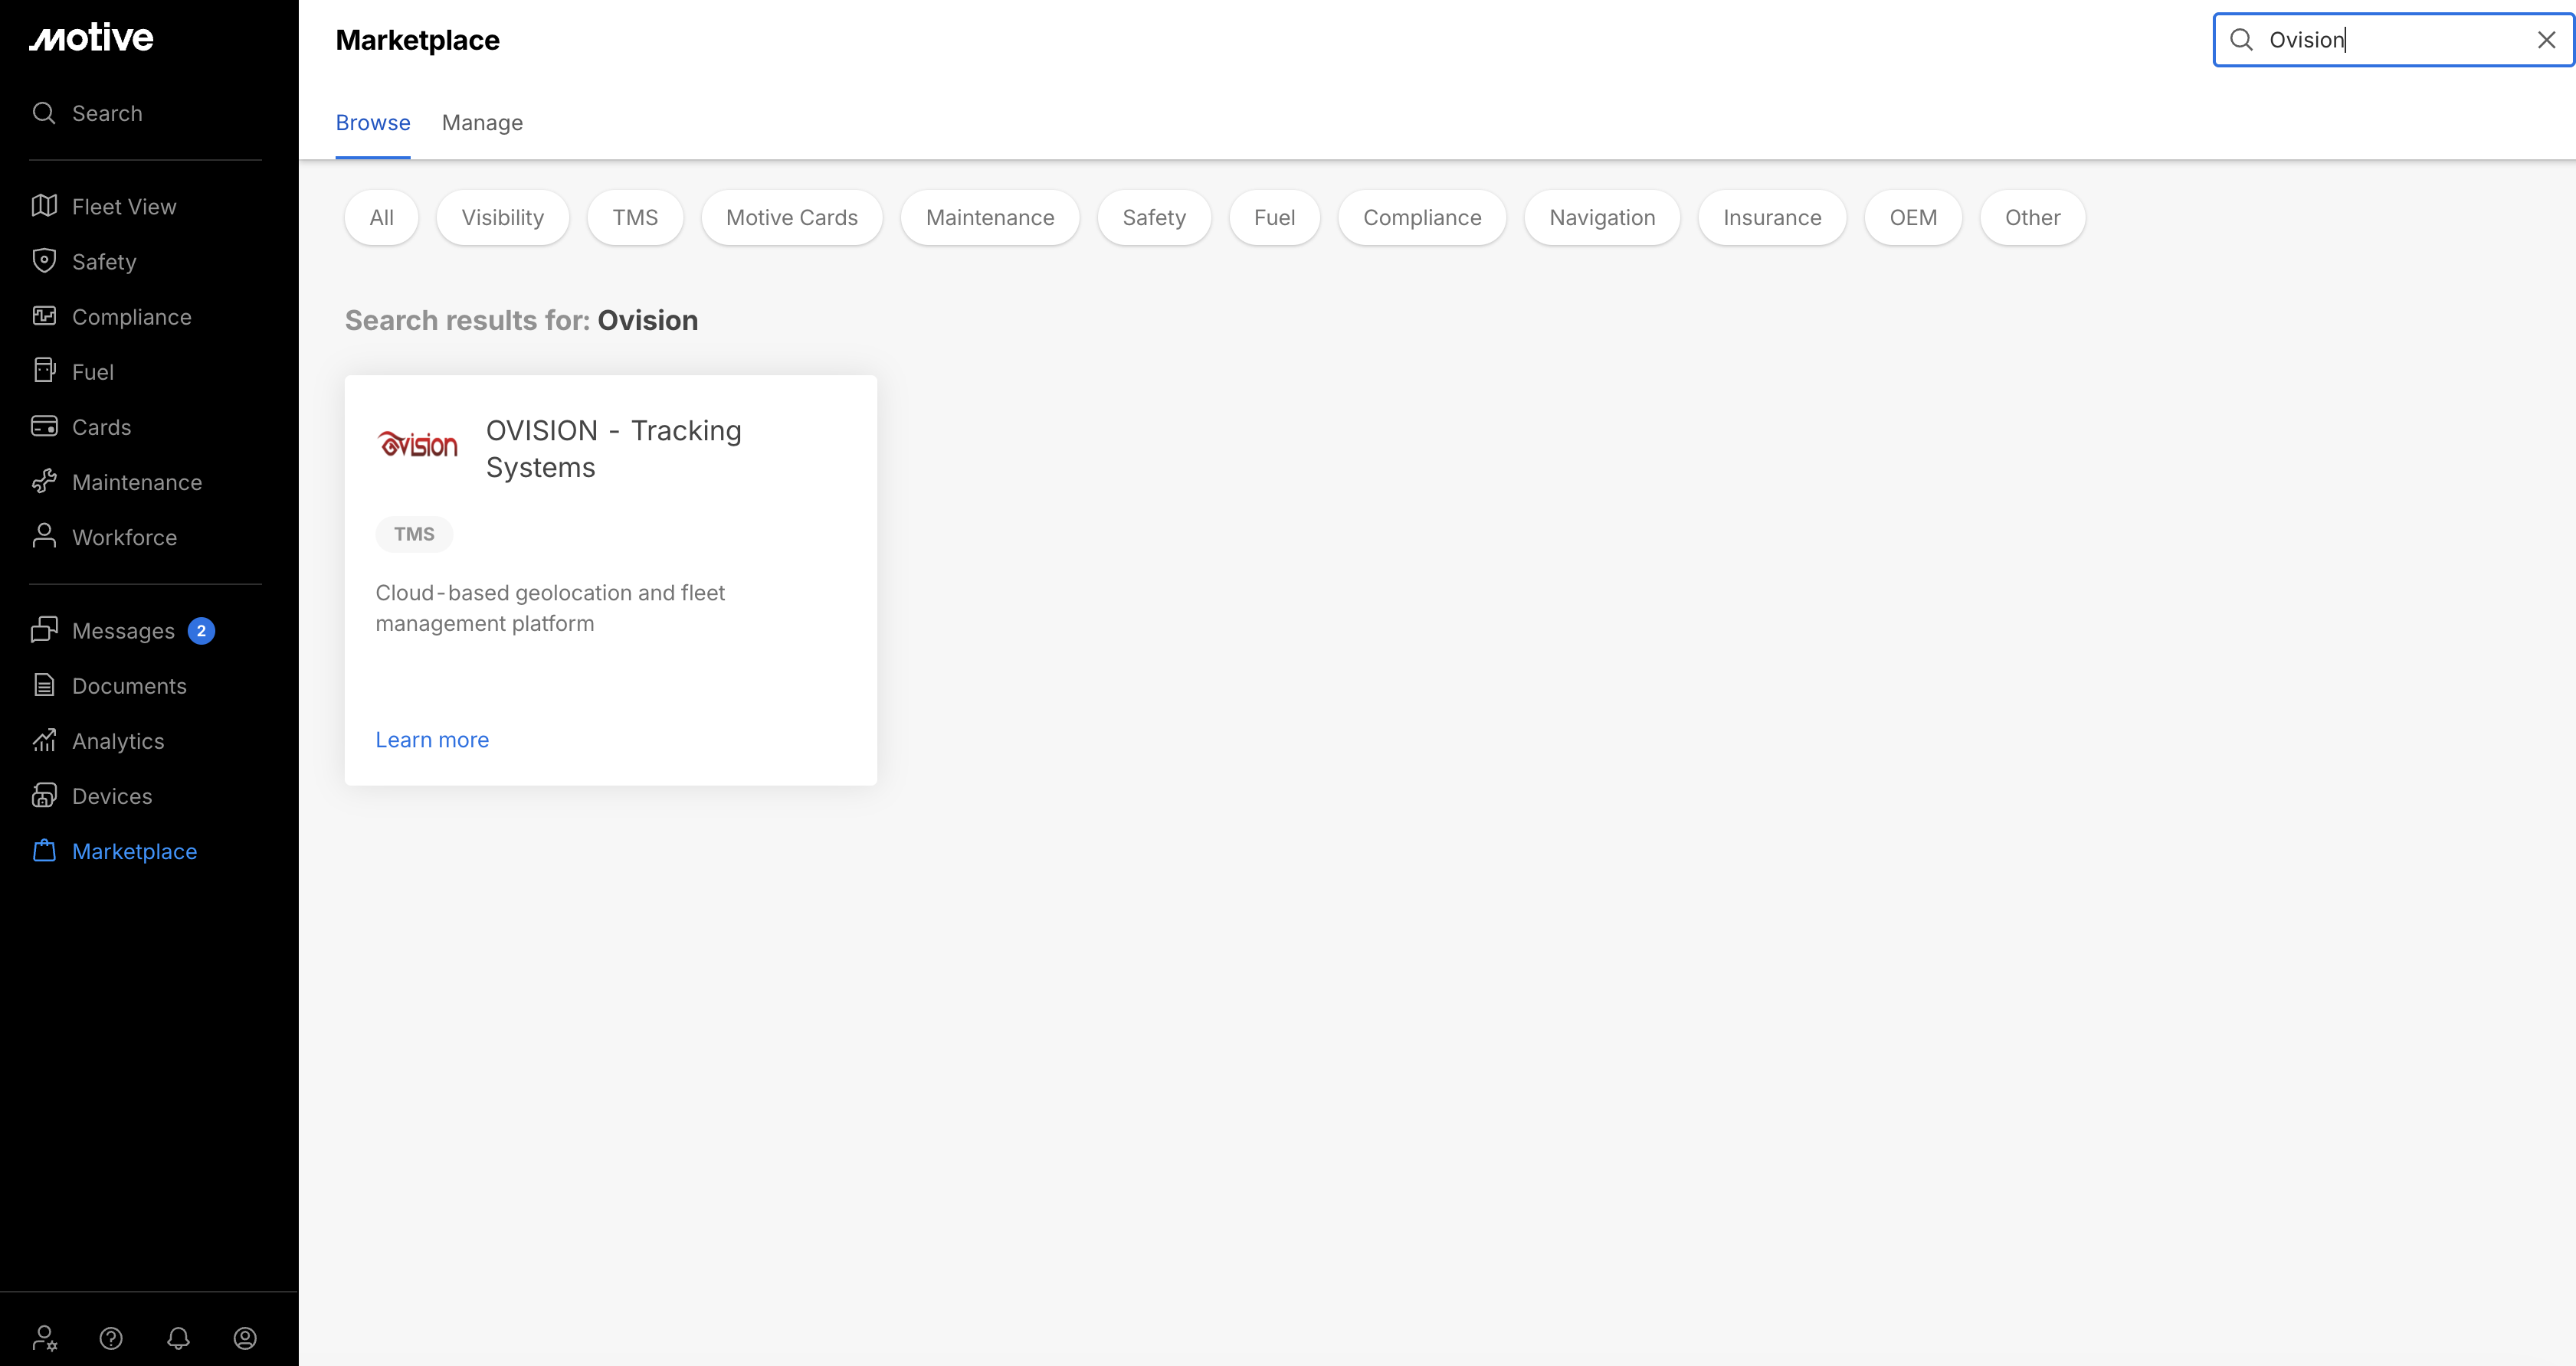Image resolution: width=2576 pixels, height=1366 pixels.
Task: Click the Compliance chart icon in sidebar
Action: (44, 315)
